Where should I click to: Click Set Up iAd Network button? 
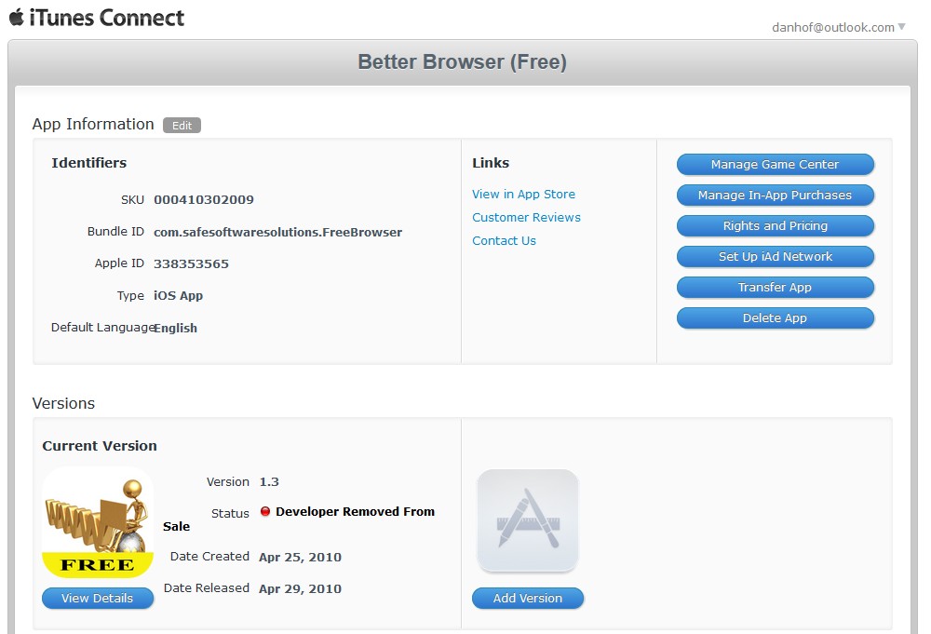[x=775, y=257]
